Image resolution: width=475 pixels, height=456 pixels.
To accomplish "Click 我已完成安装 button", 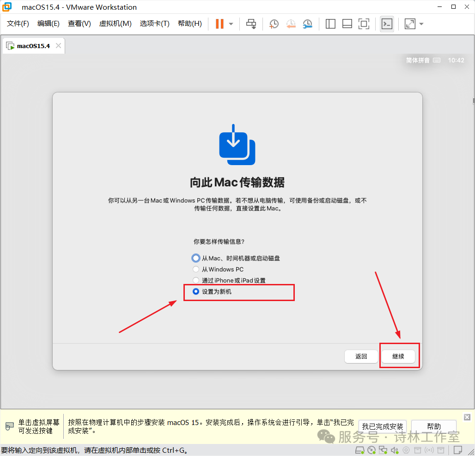I will [382, 426].
